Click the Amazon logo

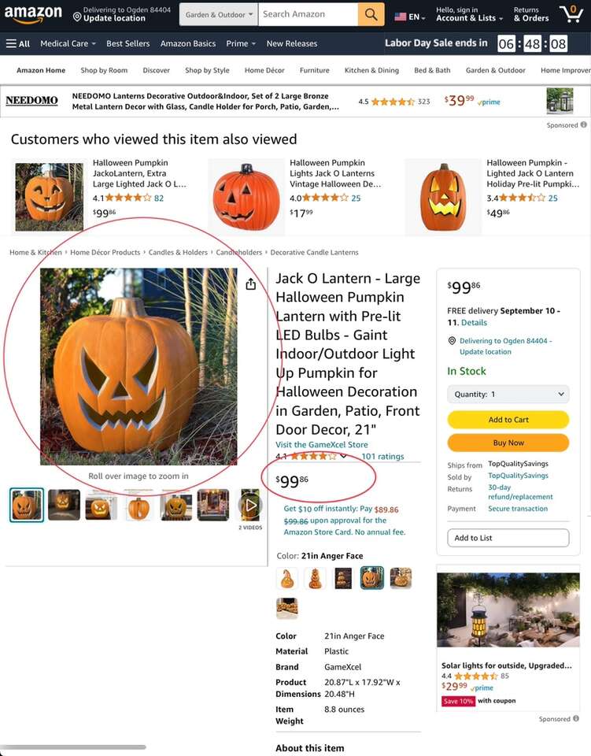tap(33, 14)
